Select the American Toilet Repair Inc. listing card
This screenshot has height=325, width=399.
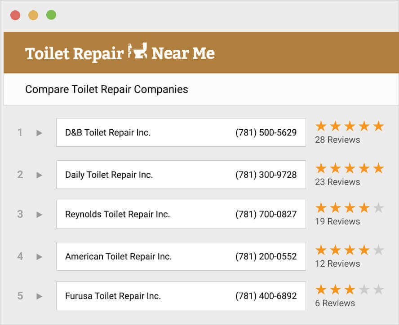click(181, 256)
